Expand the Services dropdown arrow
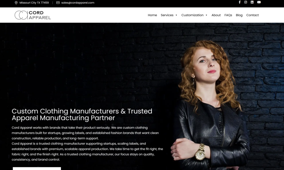Viewport: 284px width, 170px height. click(176, 15)
